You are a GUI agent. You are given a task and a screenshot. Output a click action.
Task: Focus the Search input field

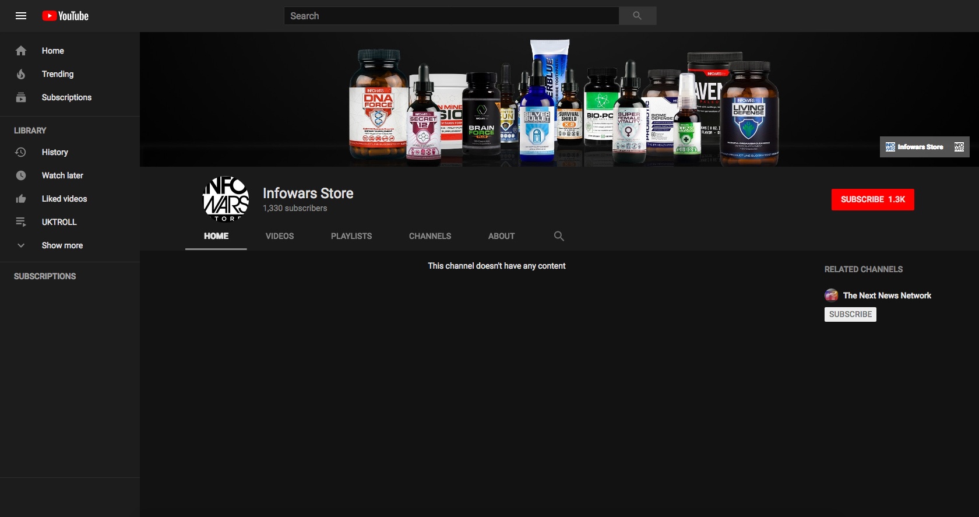(x=451, y=16)
